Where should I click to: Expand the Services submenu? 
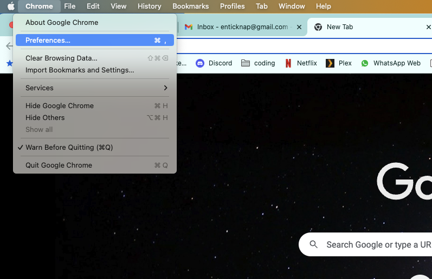click(95, 88)
